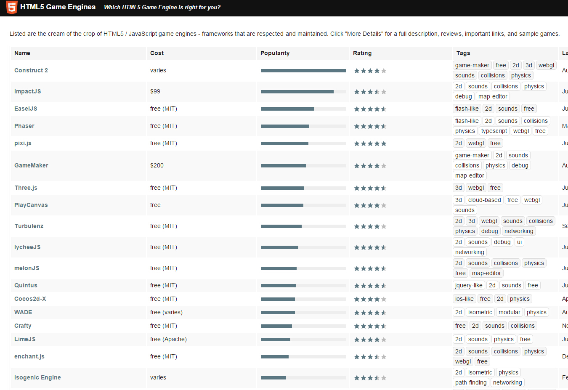This screenshot has width=568, height=390.
Task: Click the HTML5 shield logo icon
Action: [12, 7]
